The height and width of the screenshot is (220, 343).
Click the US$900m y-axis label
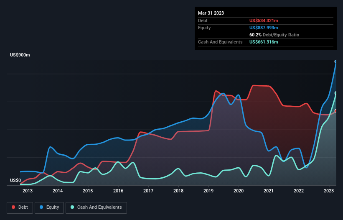click(x=20, y=55)
